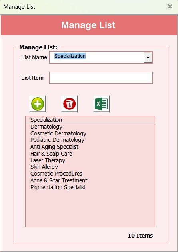Screen dimensions: 178x252
Task: Select Anti-Aging Specialist list entry
Action: point(90,147)
